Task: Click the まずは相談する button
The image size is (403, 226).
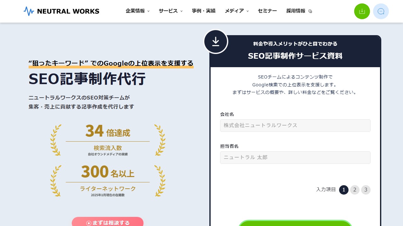Action: (x=108, y=222)
